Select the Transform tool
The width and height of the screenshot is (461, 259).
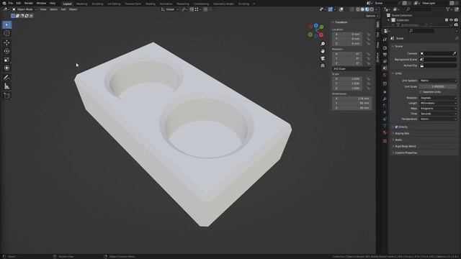coord(6,68)
